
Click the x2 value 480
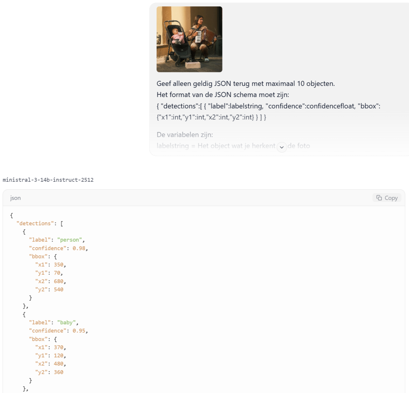tap(58, 364)
